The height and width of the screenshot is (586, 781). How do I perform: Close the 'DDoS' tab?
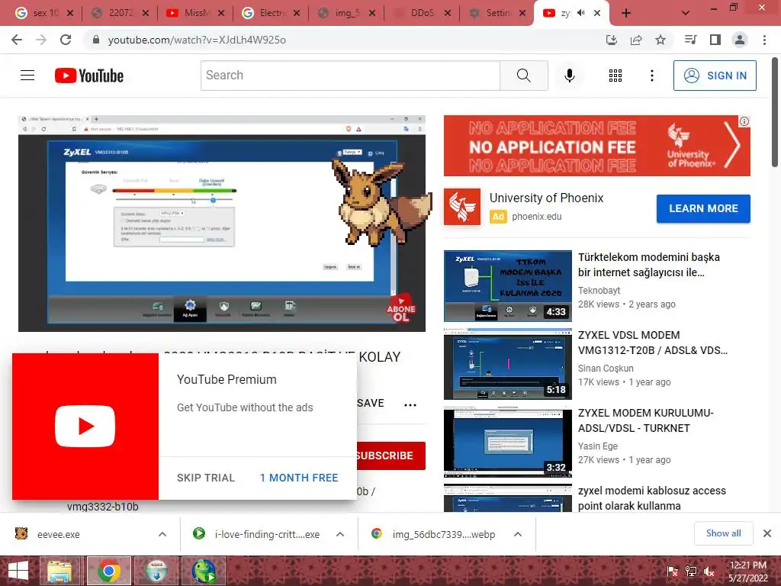click(x=447, y=13)
